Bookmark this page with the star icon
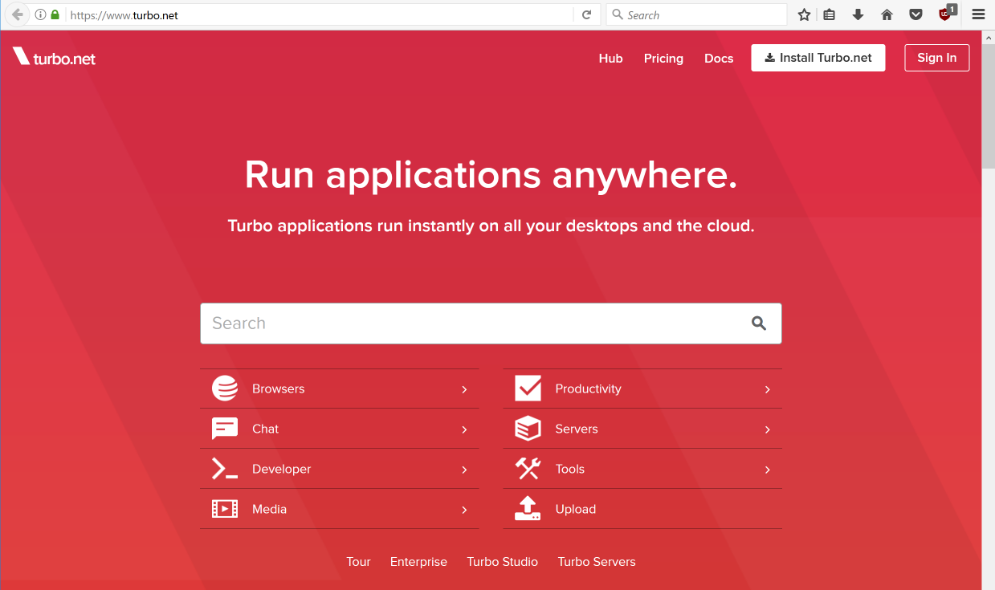Image resolution: width=995 pixels, height=590 pixels. [804, 14]
